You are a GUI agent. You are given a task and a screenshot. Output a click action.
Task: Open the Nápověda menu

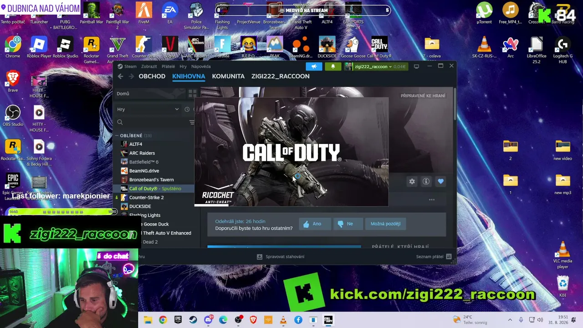tap(201, 67)
